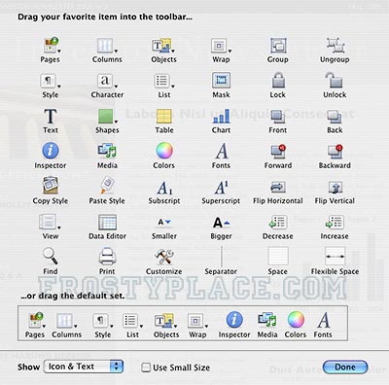The width and height of the screenshot is (389, 385).
Task: Select the Pages icon in the favorites grid
Action: (52, 45)
